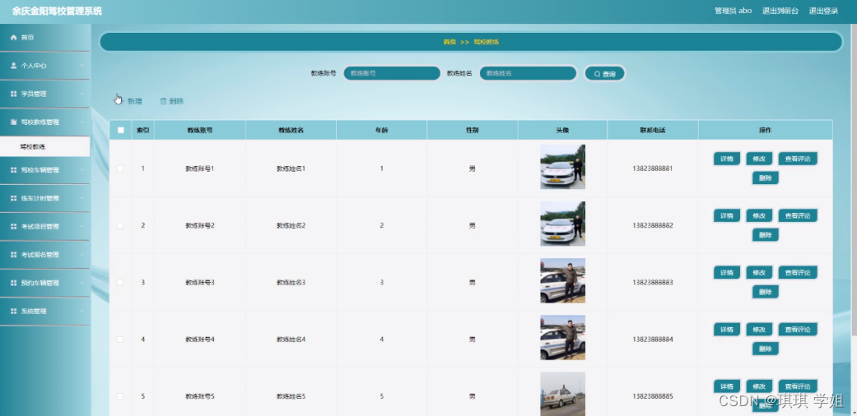Click 修改 for 教练姓名3

(758, 272)
